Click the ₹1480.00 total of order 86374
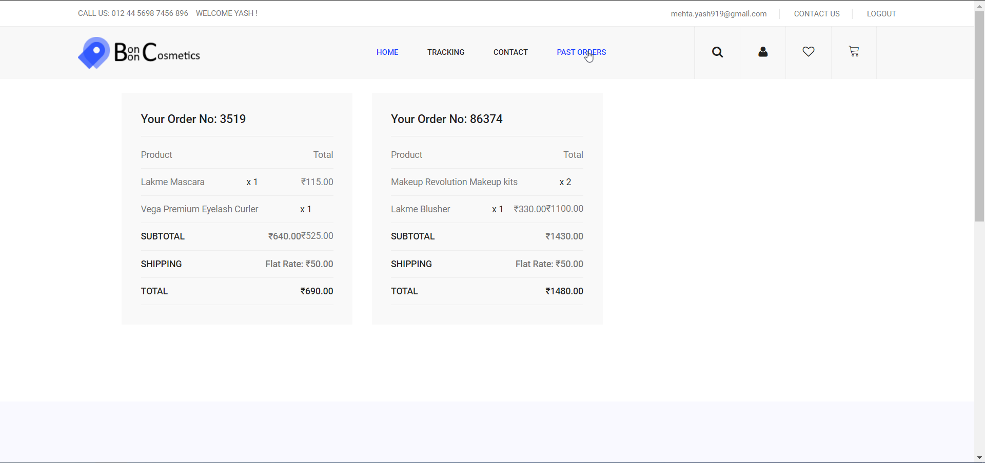Viewport: 985px width, 463px height. click(564, 291)
